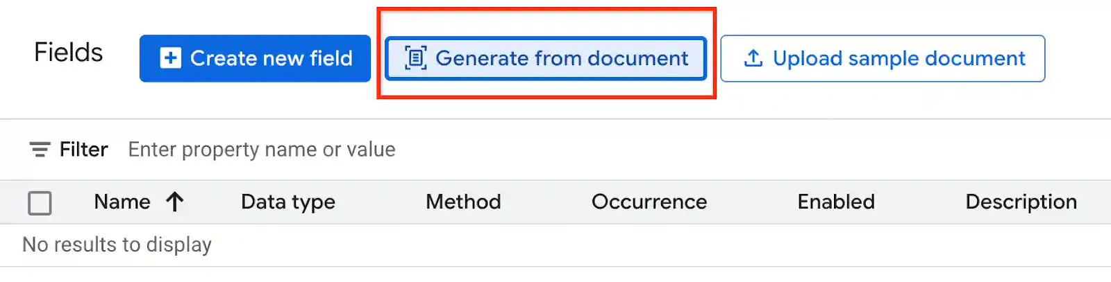Click the plus icon on Create new field

170,58
